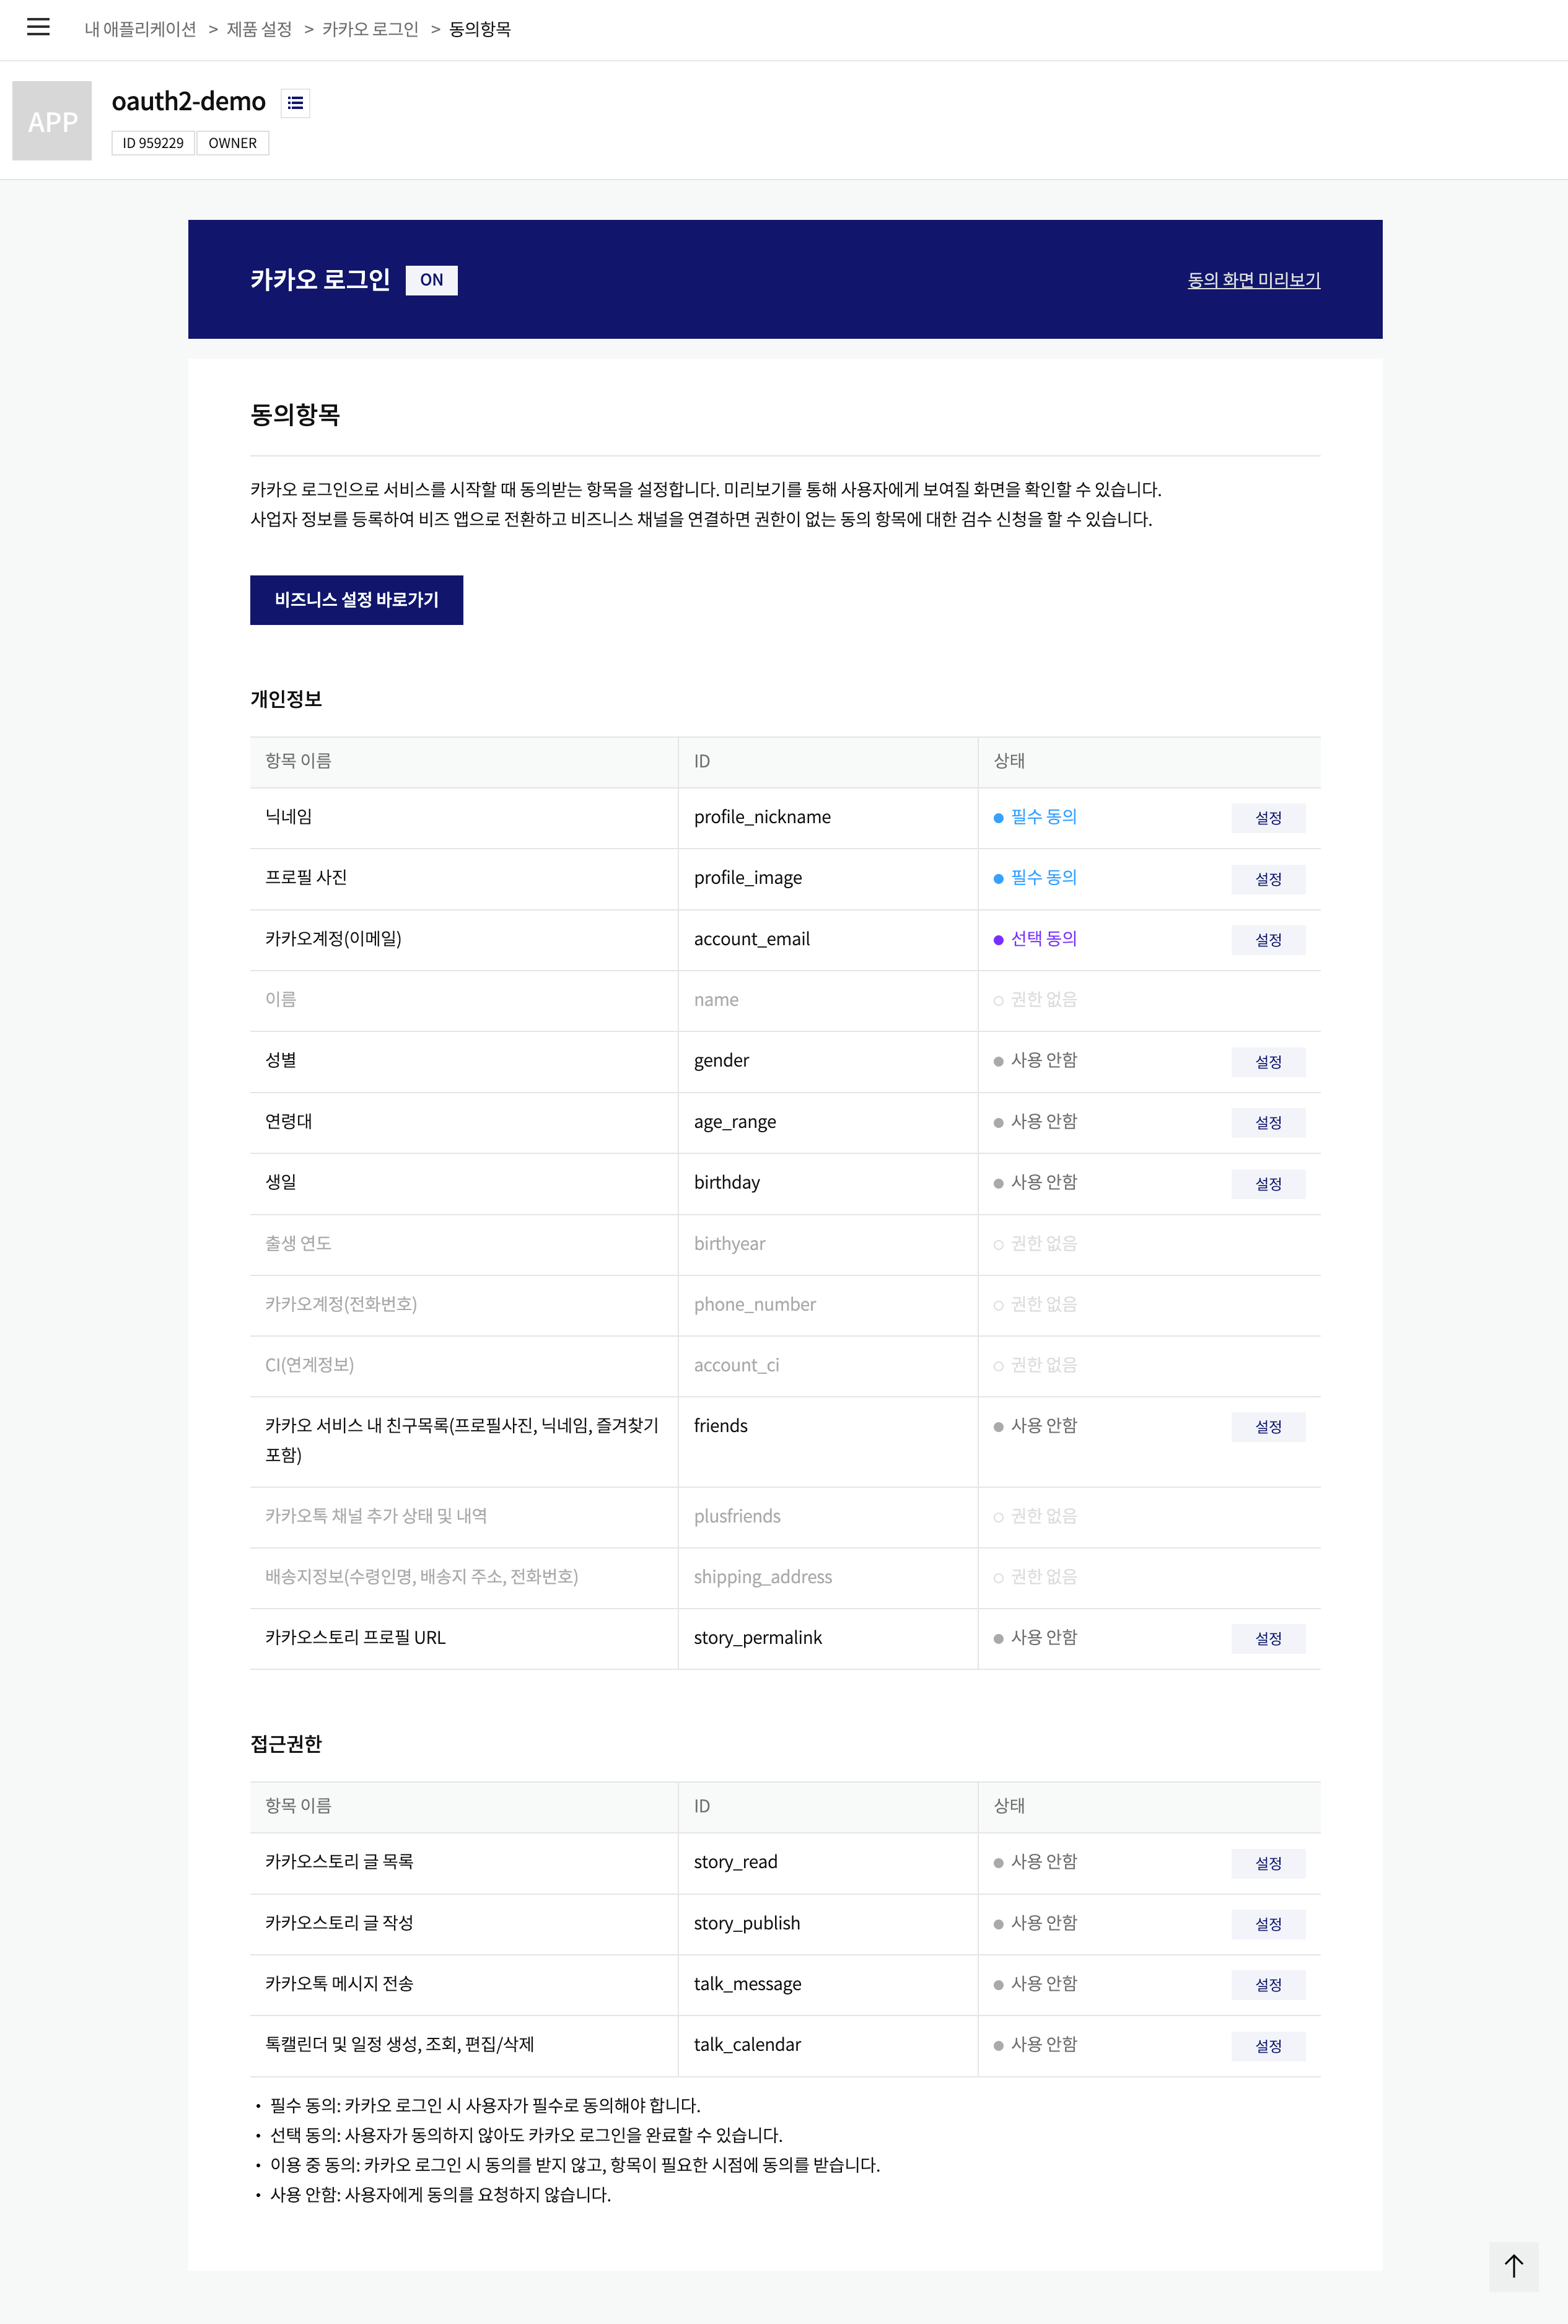Open 설정 for talk_calendar row
1568x2324 pixels.
point(1268,2046)
